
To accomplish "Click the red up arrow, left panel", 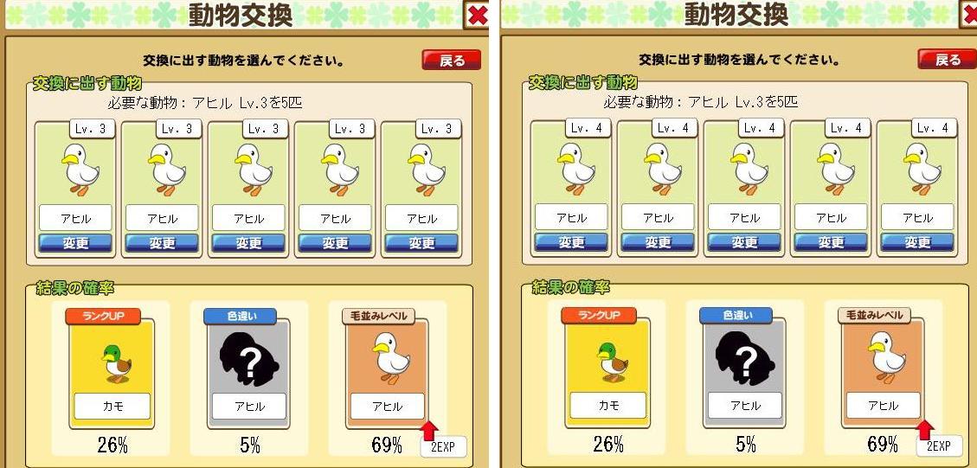I will point(428,431).
